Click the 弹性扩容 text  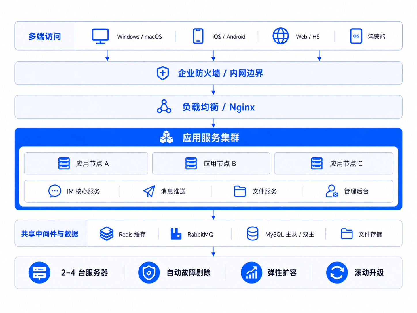(x=282, y=273)
